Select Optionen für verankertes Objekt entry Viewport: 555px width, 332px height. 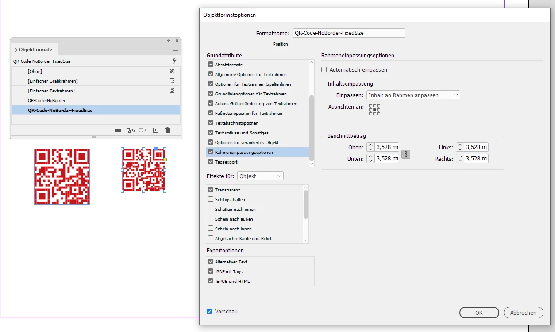point(258,142)
